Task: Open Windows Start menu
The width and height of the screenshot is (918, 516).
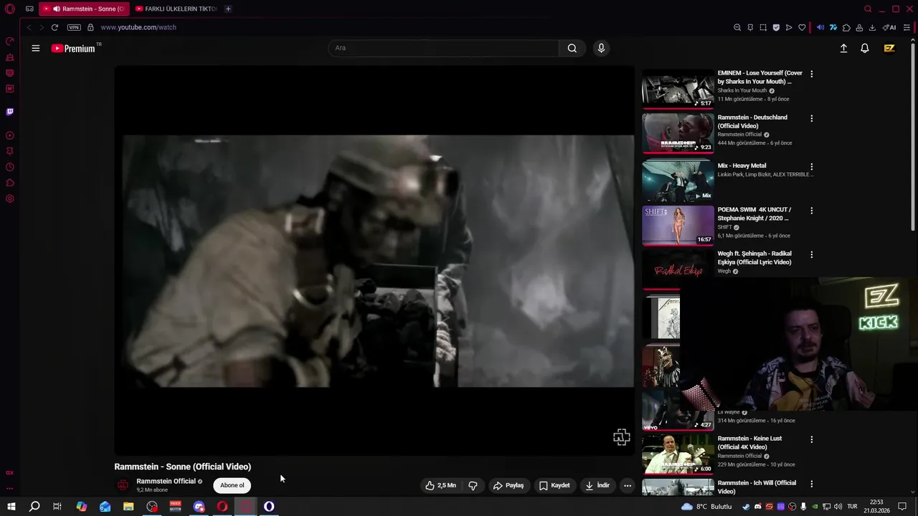Action: (x=11, y=507)
